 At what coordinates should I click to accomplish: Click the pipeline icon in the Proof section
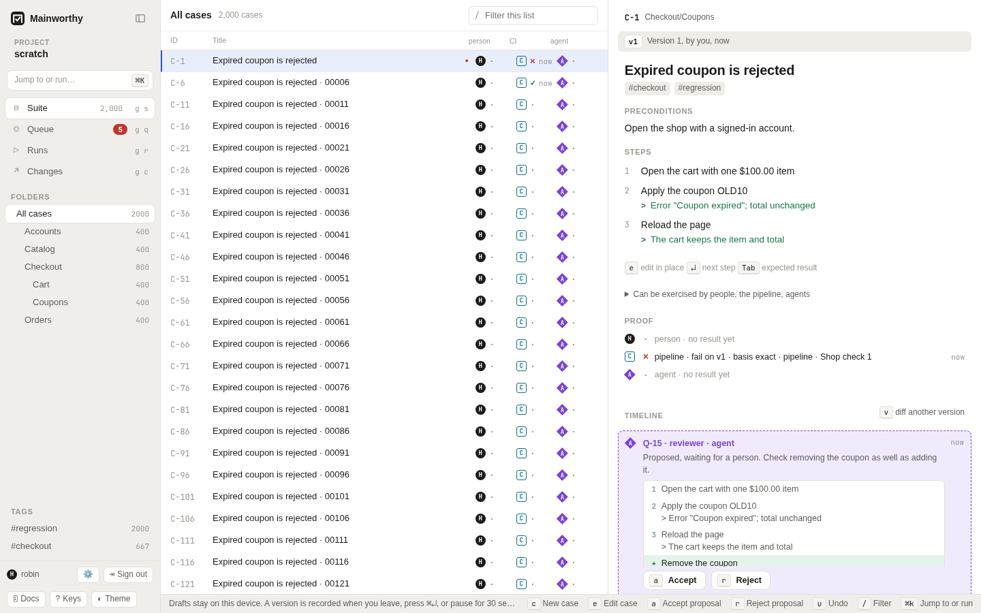point(629,356)
